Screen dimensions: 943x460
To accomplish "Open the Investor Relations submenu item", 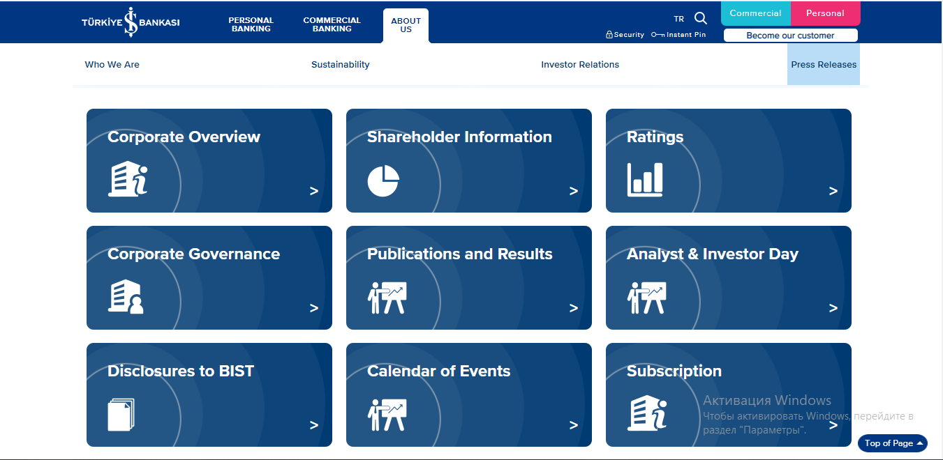I will pos(580,65).
